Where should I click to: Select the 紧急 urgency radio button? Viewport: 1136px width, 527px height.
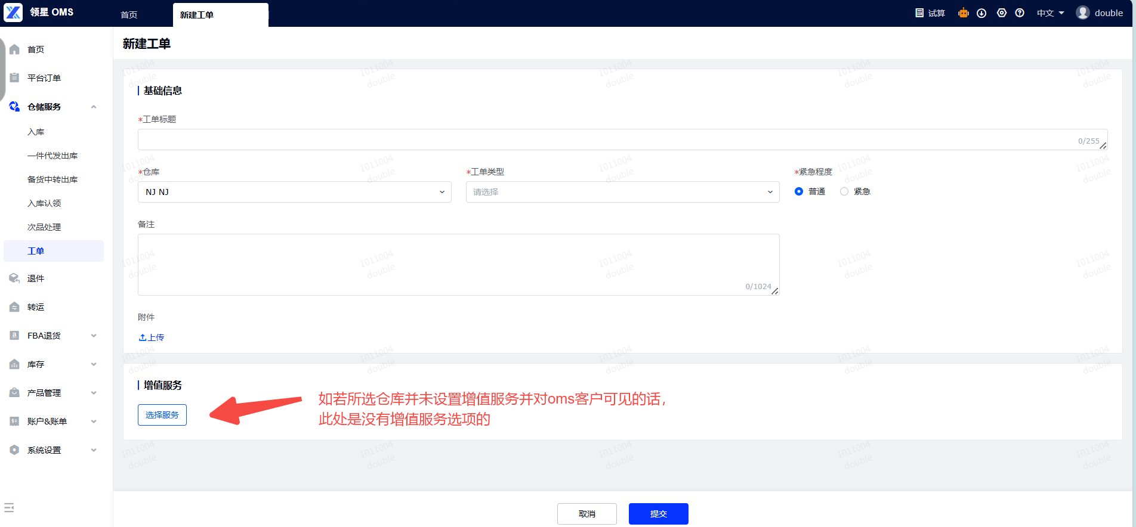[x=844, y=191]
